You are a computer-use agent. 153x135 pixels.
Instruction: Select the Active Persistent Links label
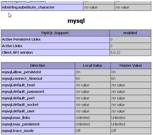pos(21,39)
